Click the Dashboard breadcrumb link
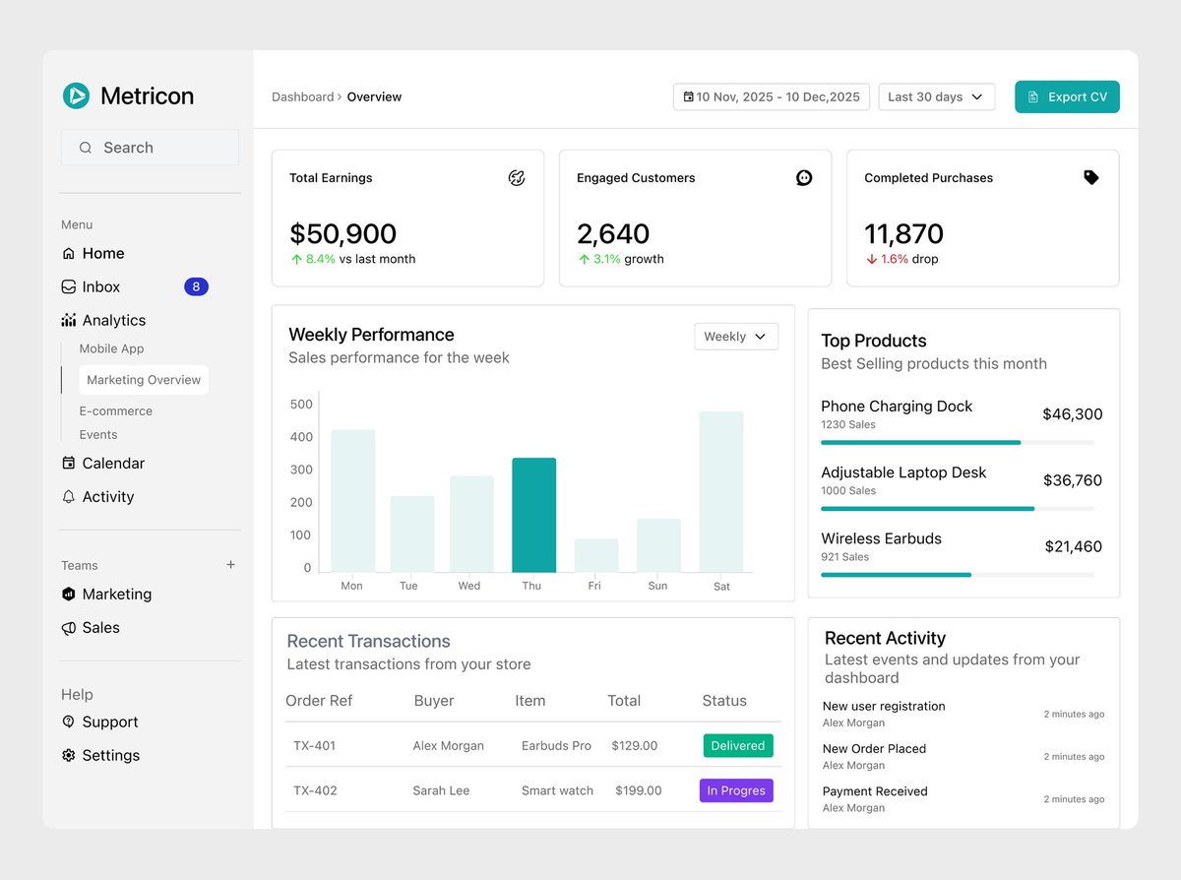This screenshot has width=1181, height=880. pos(303,97)
